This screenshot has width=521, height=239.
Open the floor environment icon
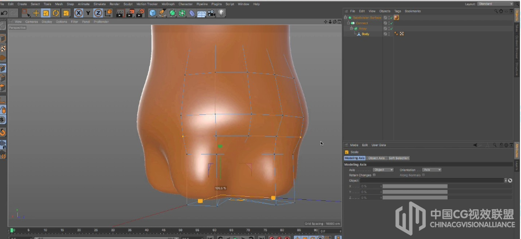point(202,13)
